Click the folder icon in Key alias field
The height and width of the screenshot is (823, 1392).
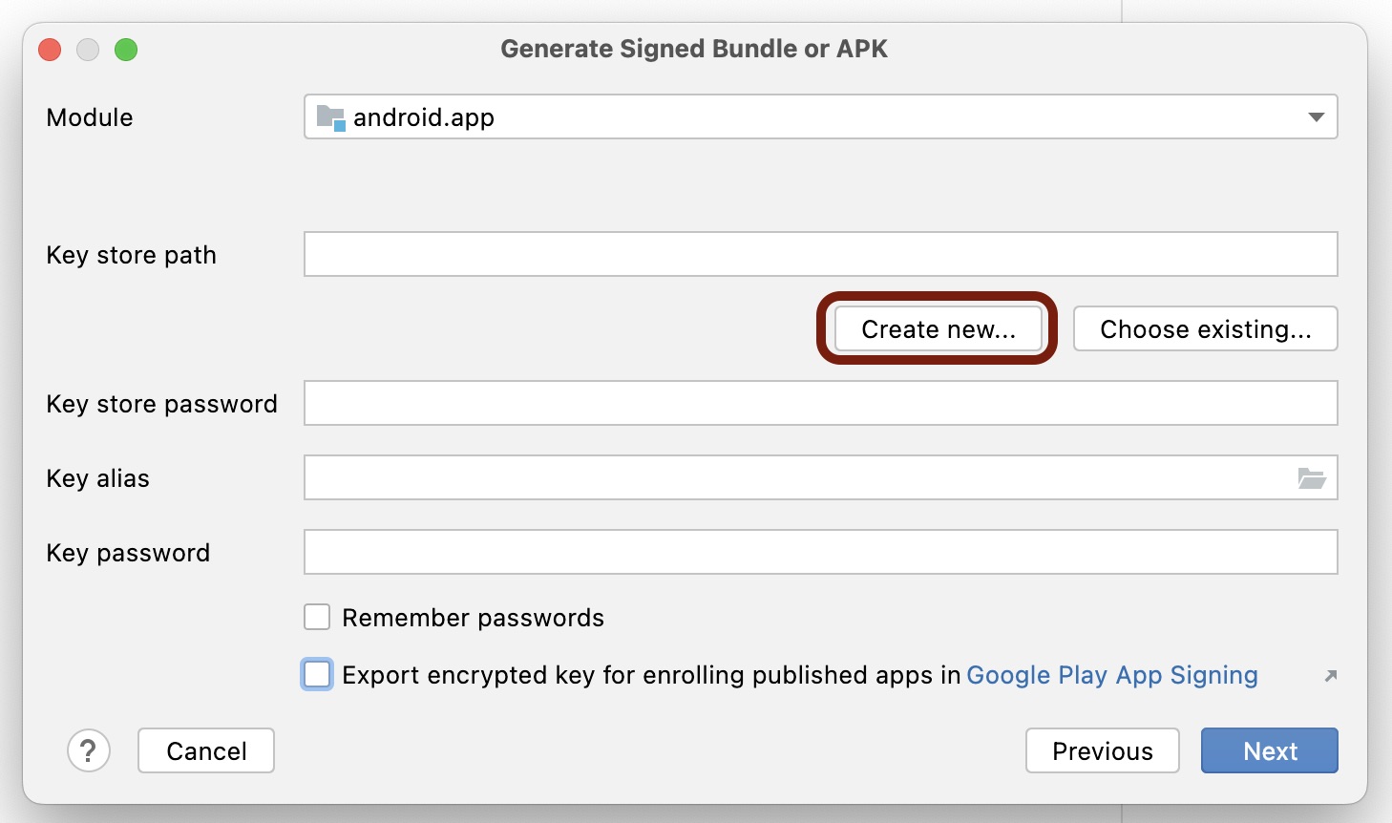(1315, 477)
